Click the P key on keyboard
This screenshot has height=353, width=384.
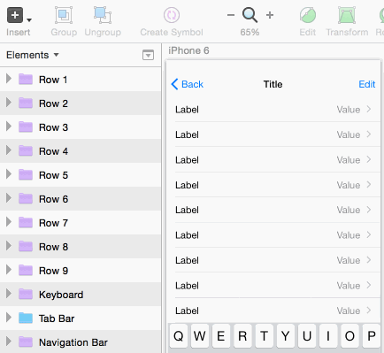(372, 336)
